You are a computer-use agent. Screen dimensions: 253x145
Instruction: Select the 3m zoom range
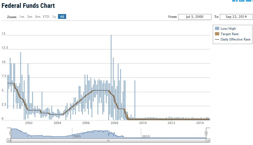[30, 17]
